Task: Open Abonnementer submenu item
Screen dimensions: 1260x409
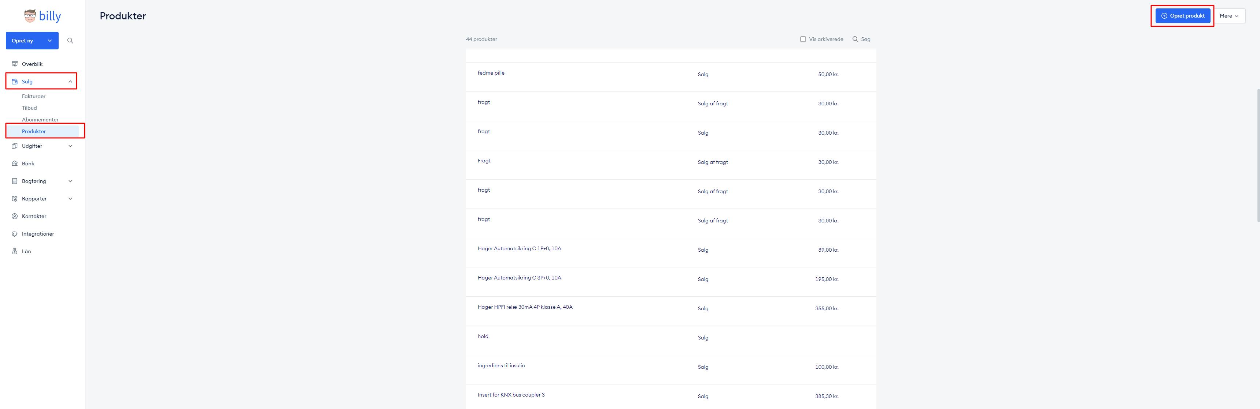Action: tap(40, 120)
